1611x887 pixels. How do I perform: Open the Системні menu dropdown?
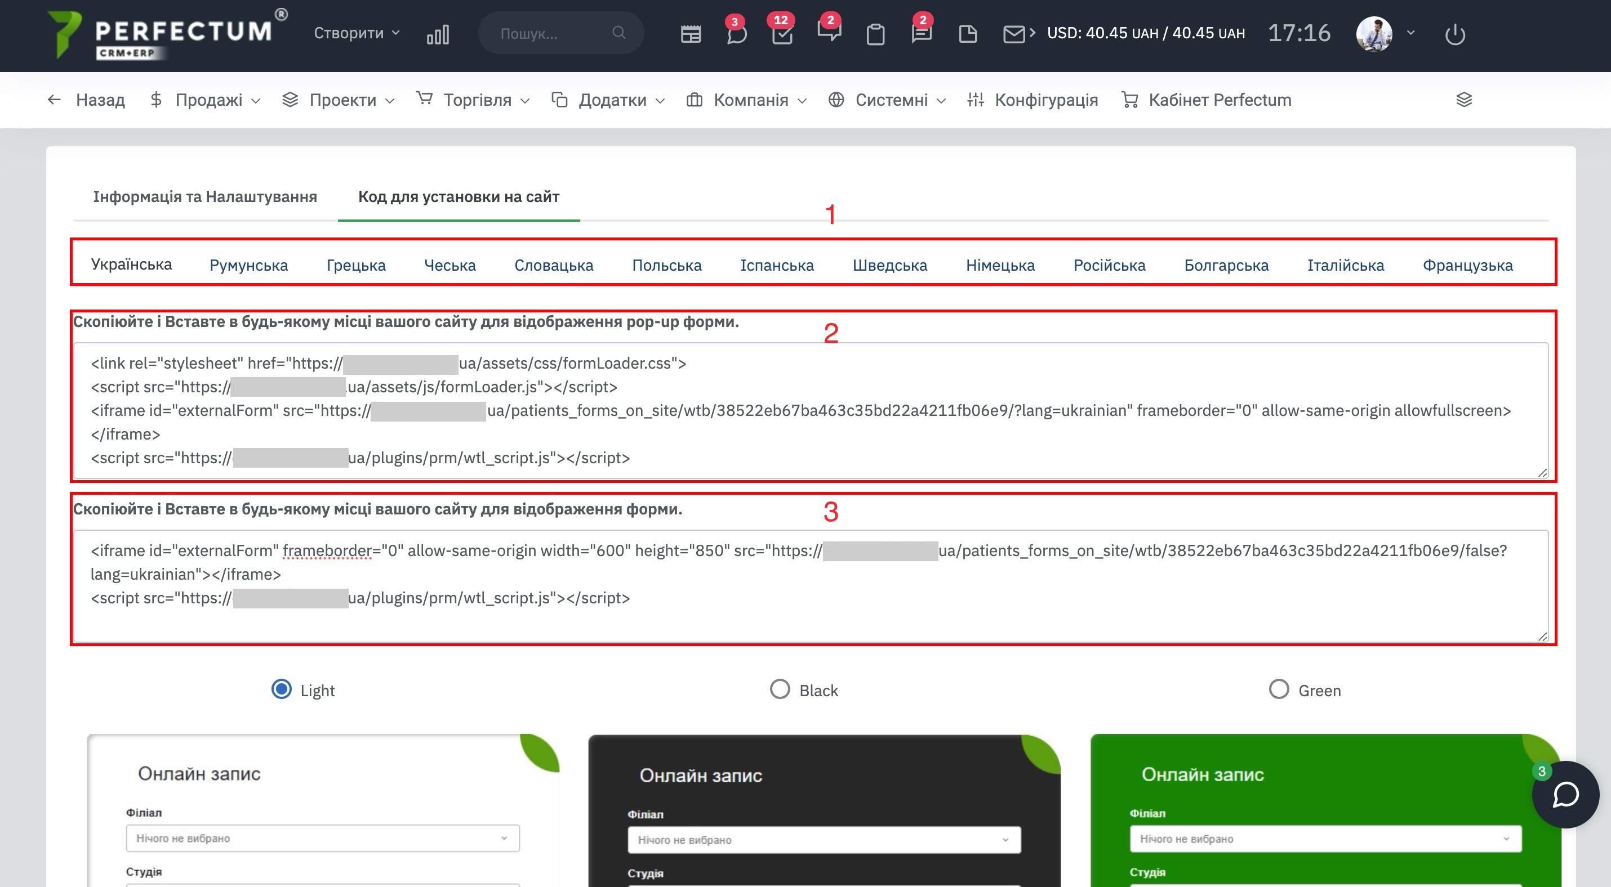887,100
